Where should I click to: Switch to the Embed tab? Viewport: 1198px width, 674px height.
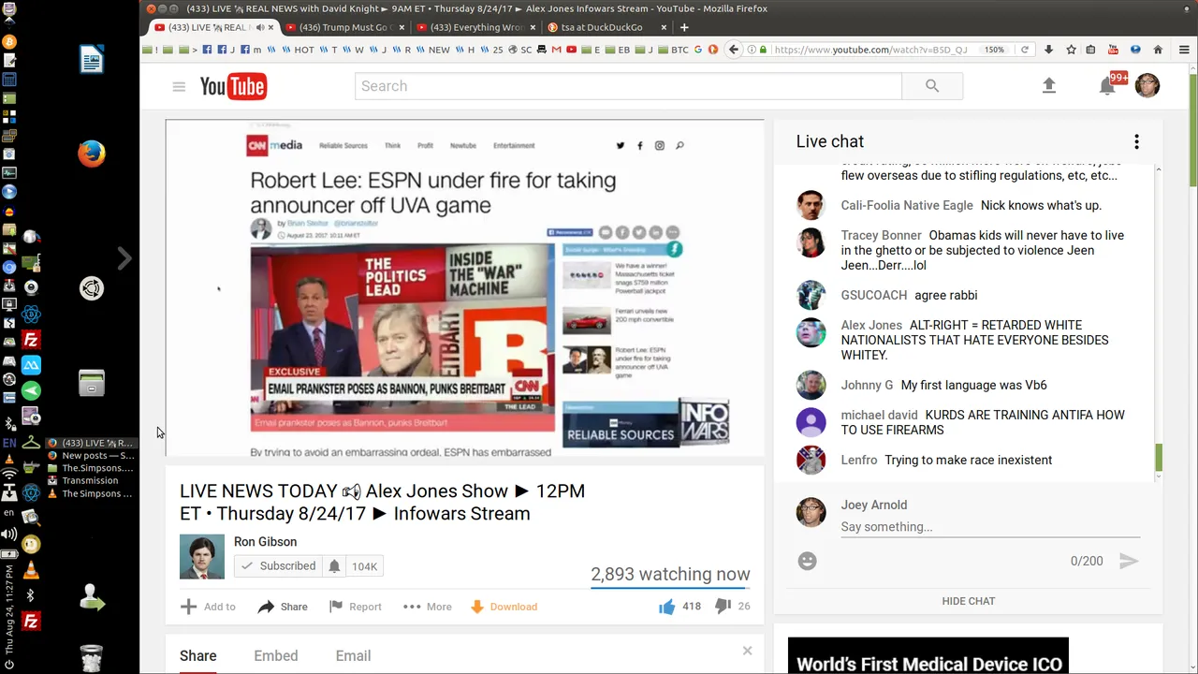point(276,656)
